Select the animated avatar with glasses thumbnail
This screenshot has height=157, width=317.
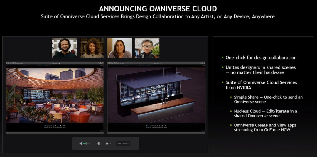(x=147, y=48)
